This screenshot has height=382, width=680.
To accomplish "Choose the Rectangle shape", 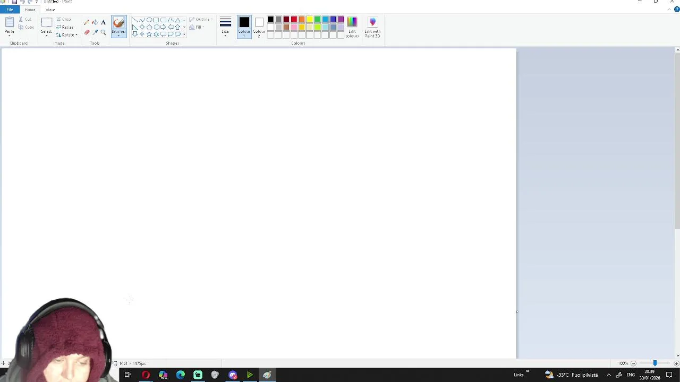I will coord(156,20).
